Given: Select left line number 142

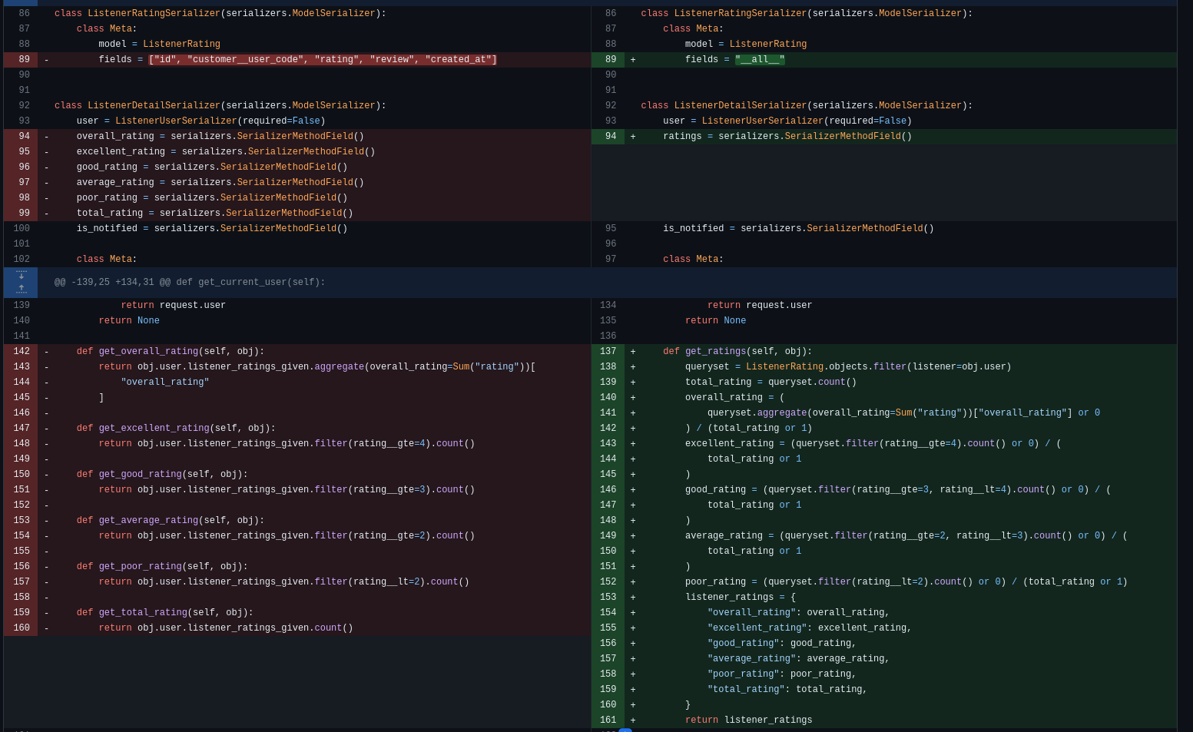Looking at the screenshot, I should [22, 352].
